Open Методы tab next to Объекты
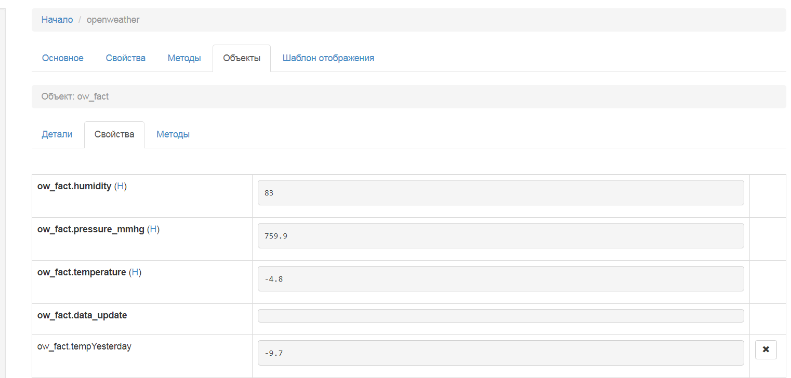The image size is (791, 378). [184, 58]
